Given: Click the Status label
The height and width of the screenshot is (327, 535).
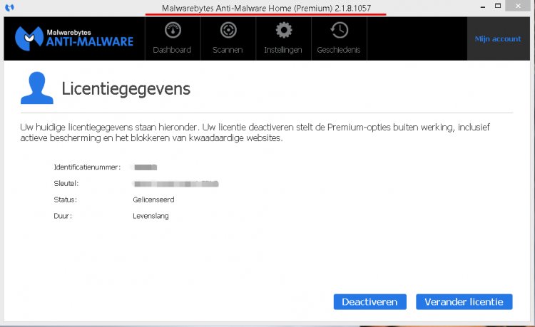Looking at the screenshot, I should [x=65, y=199].
